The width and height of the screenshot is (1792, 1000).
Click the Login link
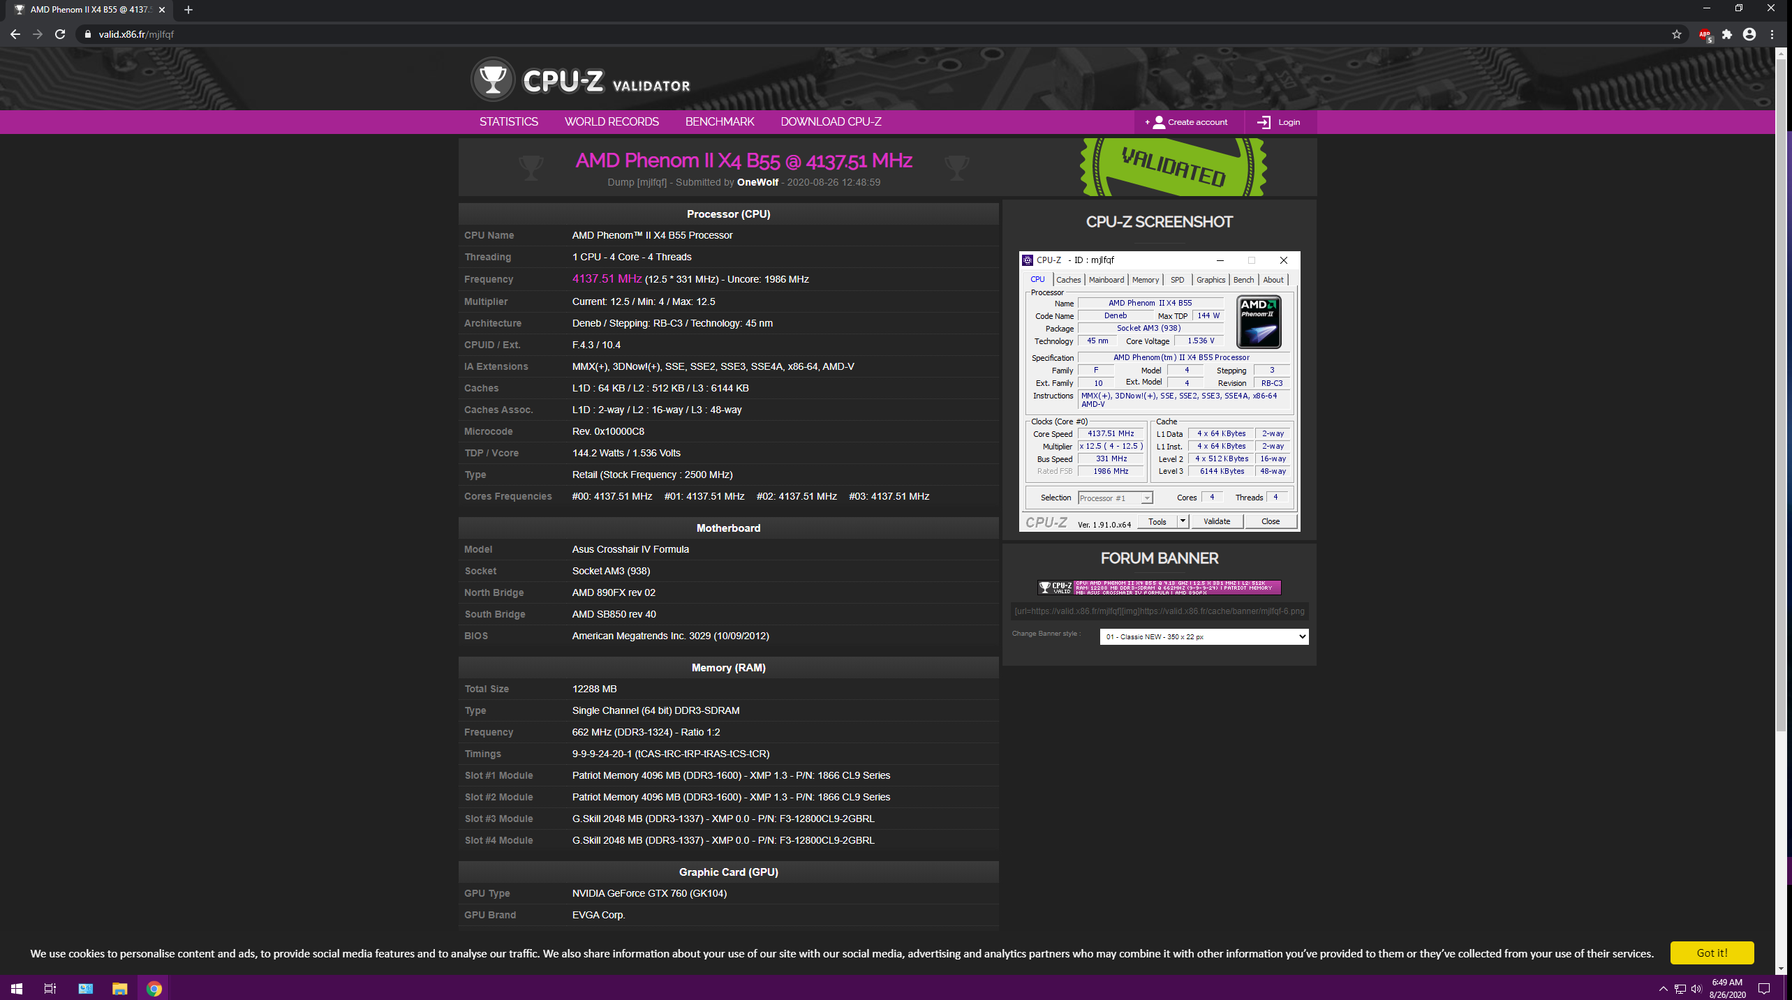1289,122
